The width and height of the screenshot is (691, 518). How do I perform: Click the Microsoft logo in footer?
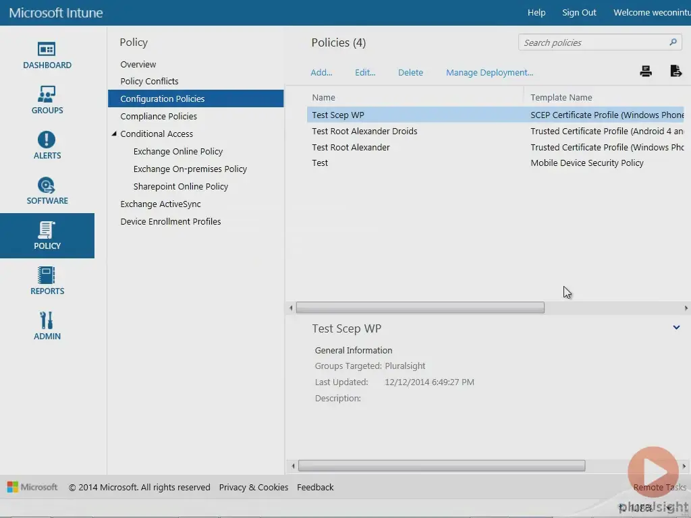(32, 487)
